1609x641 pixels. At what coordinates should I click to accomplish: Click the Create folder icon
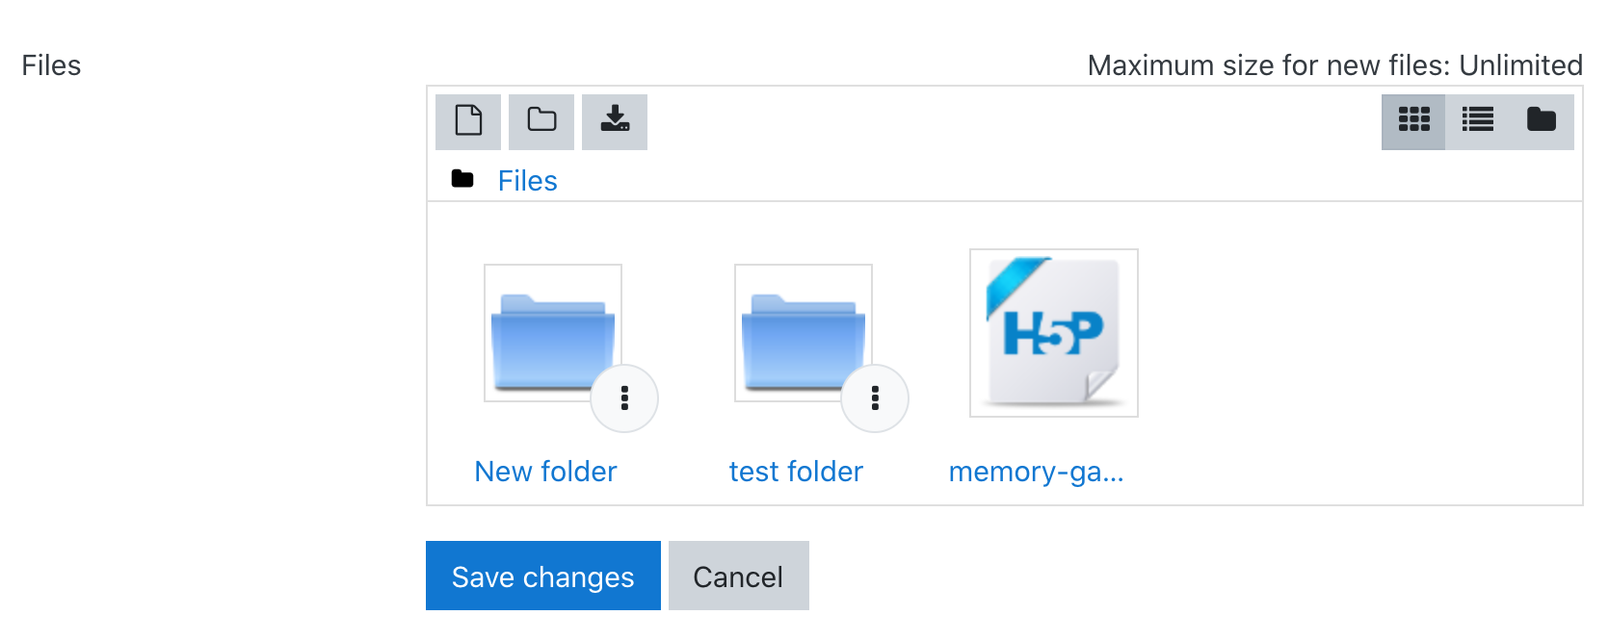[x=541, y=121]
